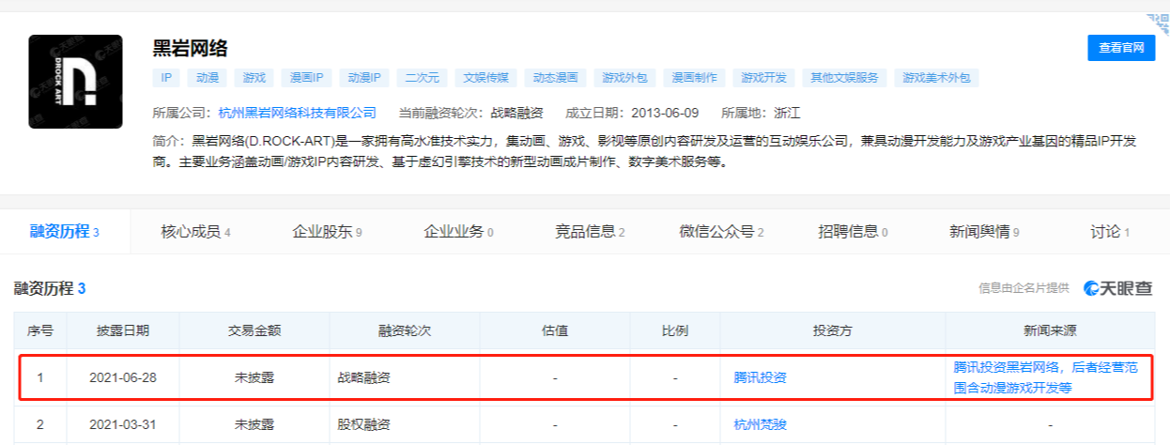
Task: Click the 融资历程 3 section heading
Action: [50, 288]
